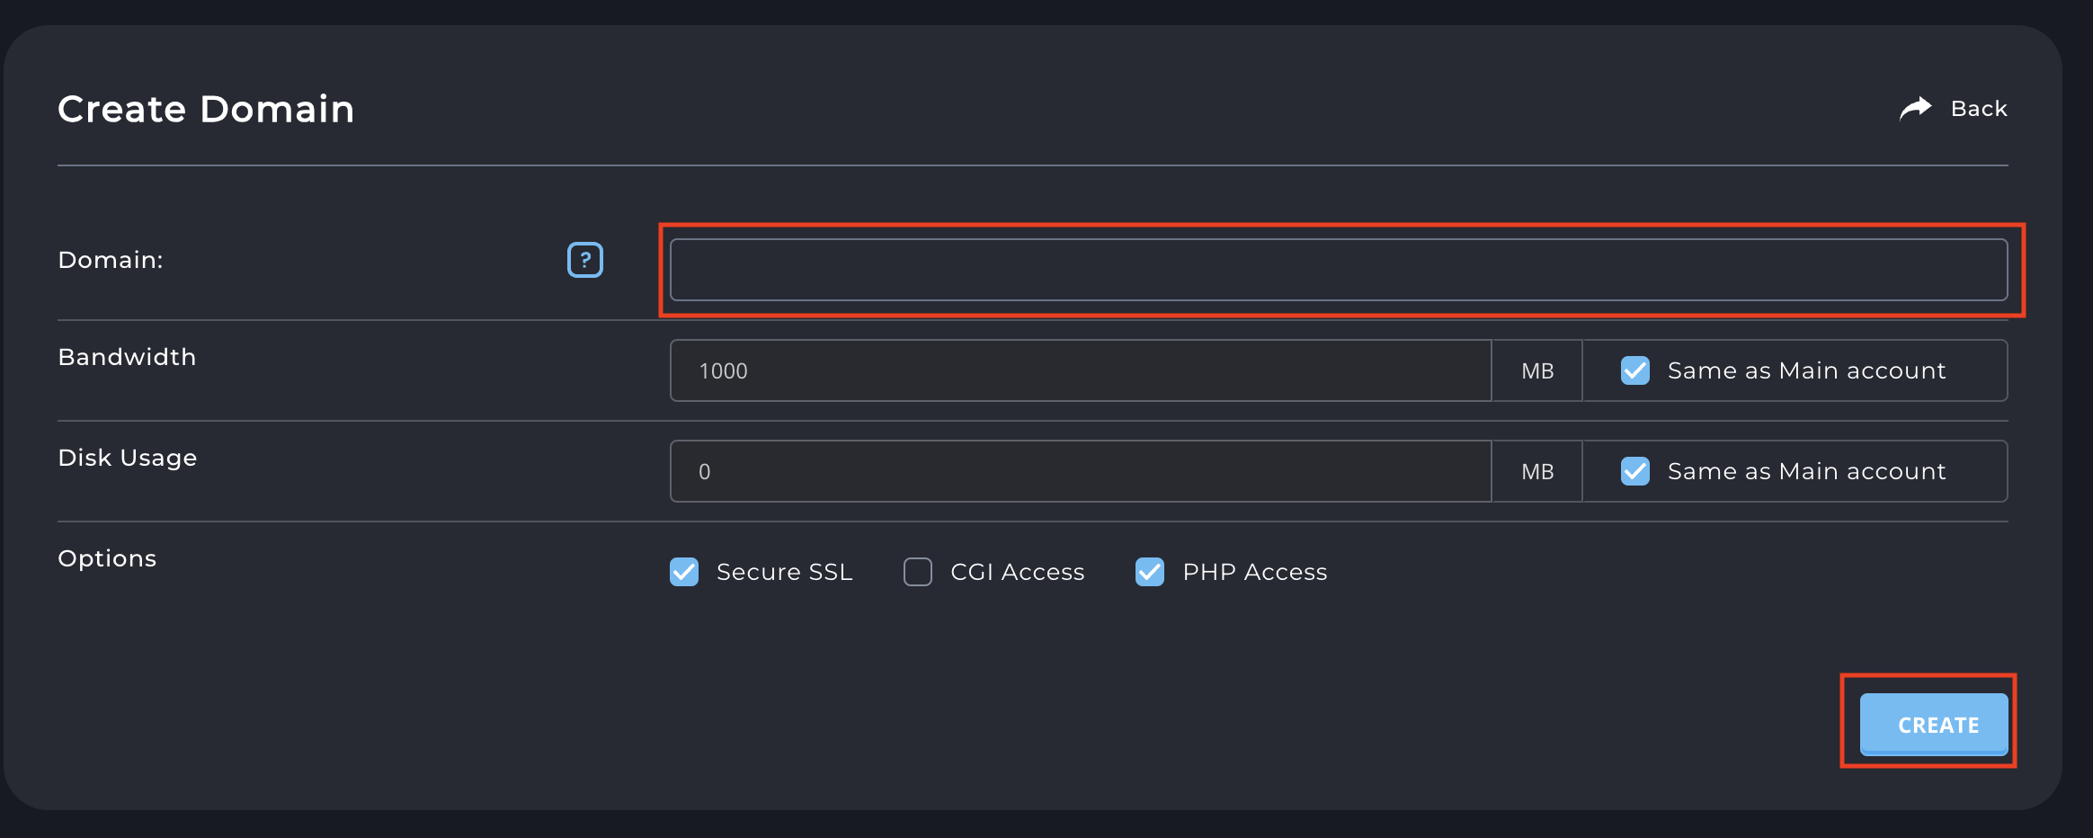Click the Bandwidth MB unit label

coord(1537,370)
